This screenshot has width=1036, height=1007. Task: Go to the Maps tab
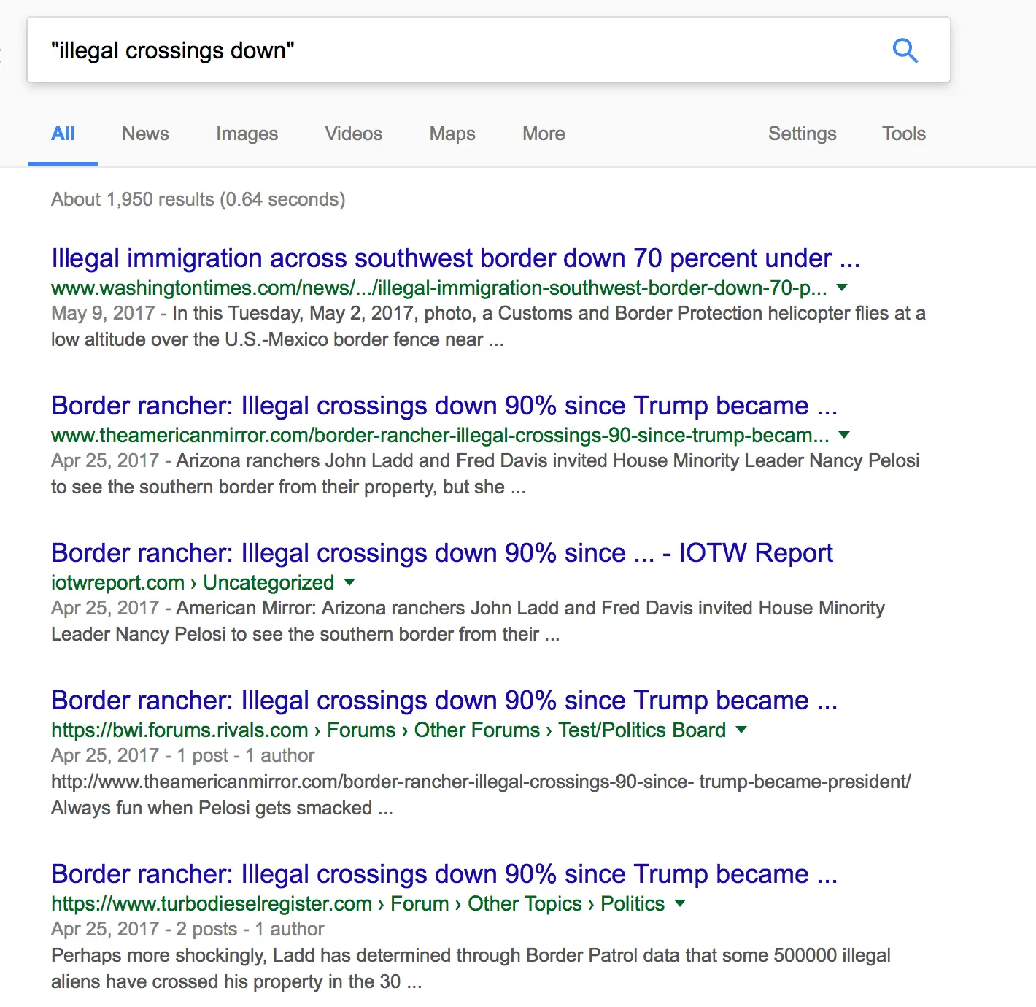[452, 134]
